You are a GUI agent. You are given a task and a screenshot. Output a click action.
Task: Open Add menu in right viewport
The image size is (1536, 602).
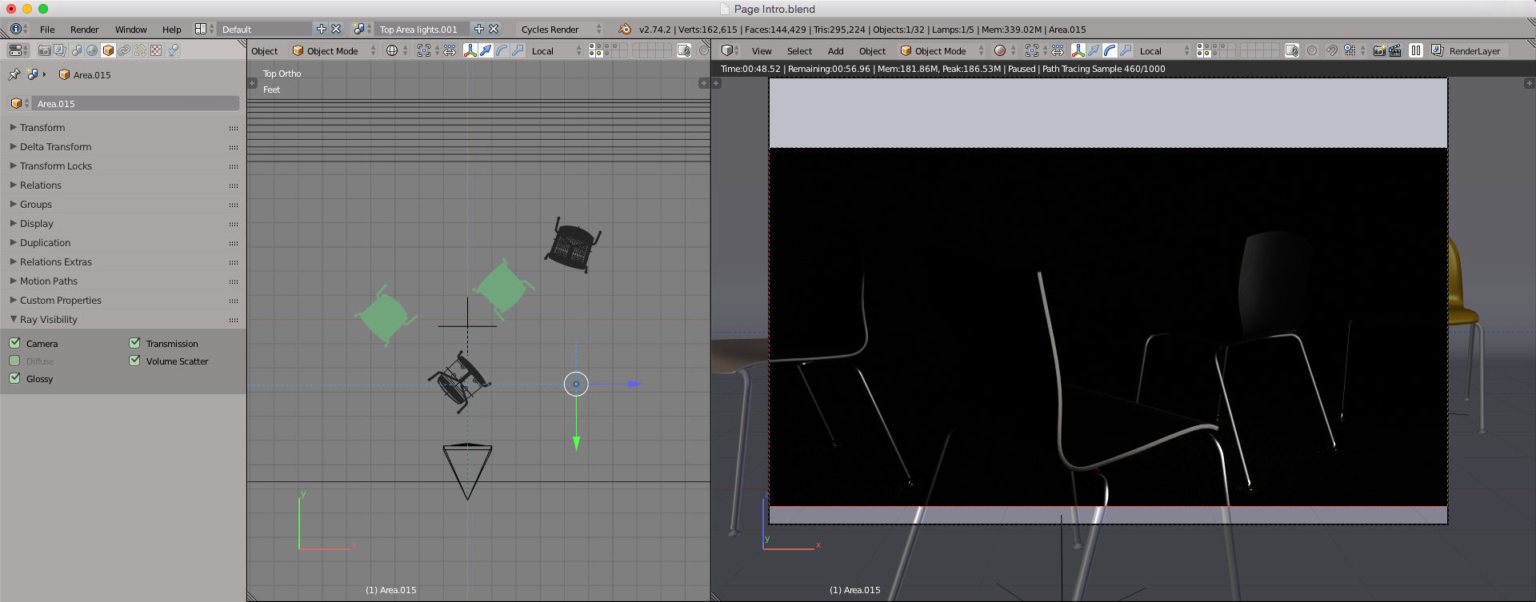coord(835,50)
